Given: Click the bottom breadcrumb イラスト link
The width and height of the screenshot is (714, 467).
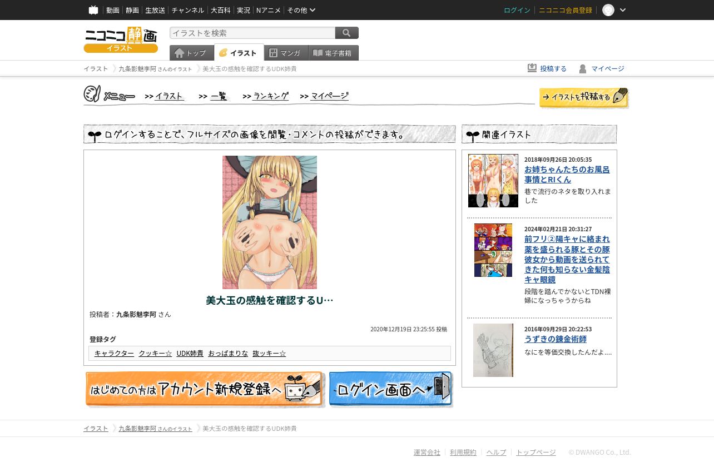Looking at the screenshot, I should (x=96, y=429).
